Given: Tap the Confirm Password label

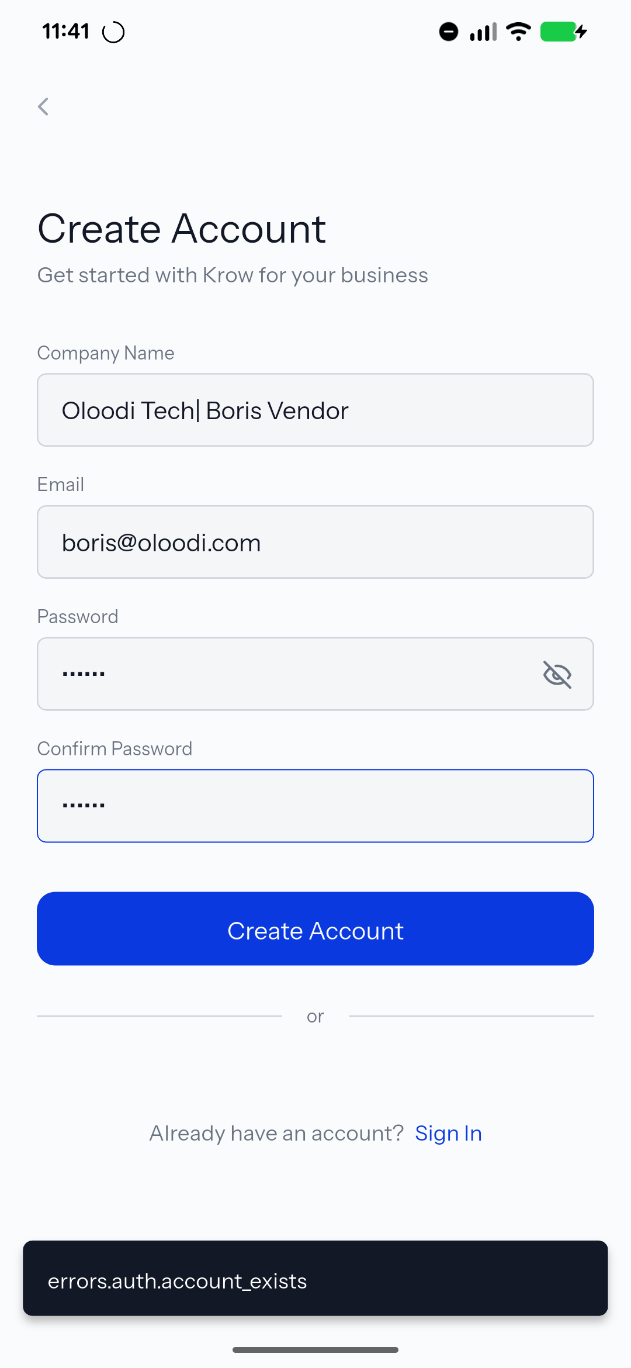Looking at the screenshot, I should [x=115, y=749].
